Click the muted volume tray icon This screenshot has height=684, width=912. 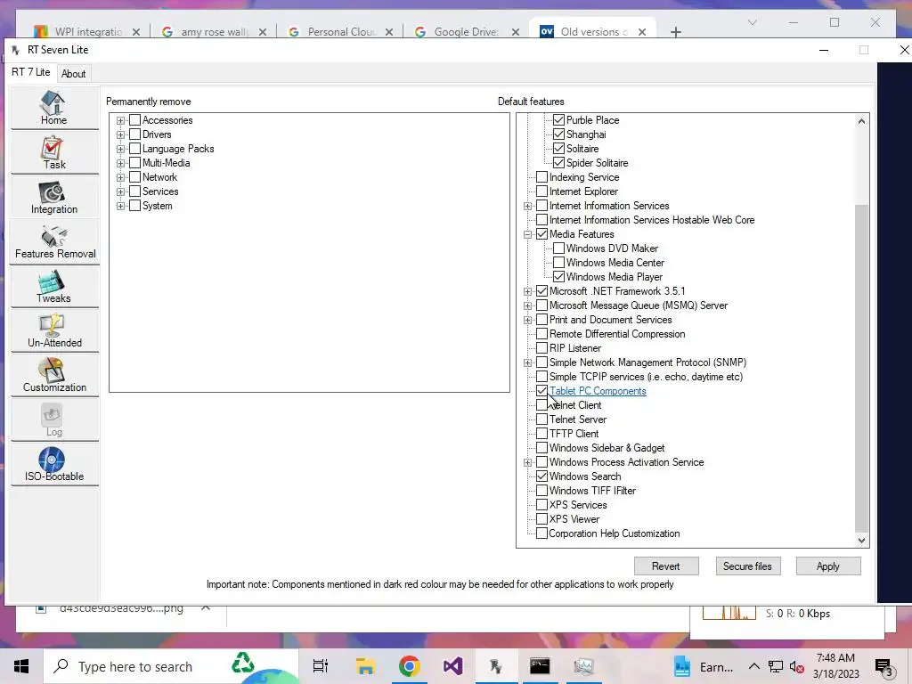point(796,667)
